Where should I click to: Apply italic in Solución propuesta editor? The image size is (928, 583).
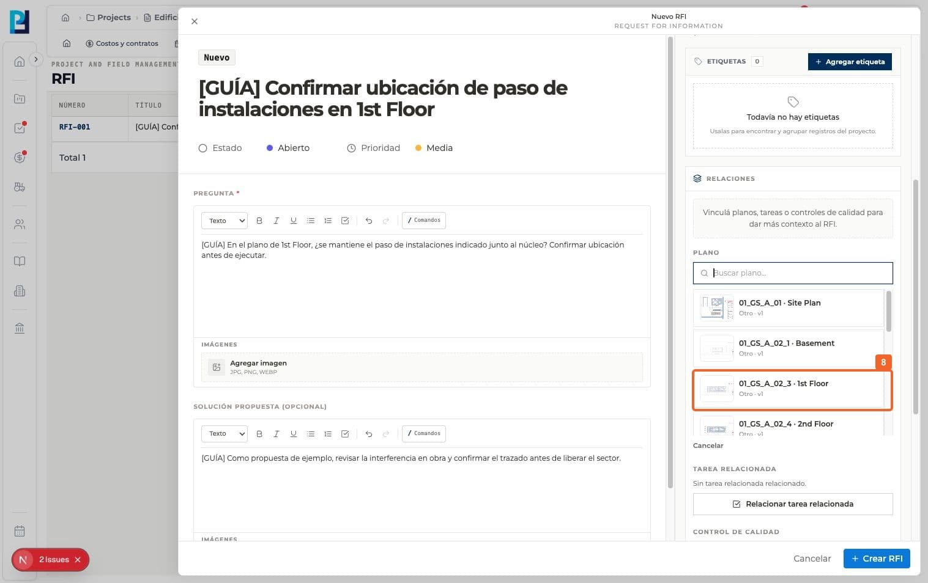(277, 434)
